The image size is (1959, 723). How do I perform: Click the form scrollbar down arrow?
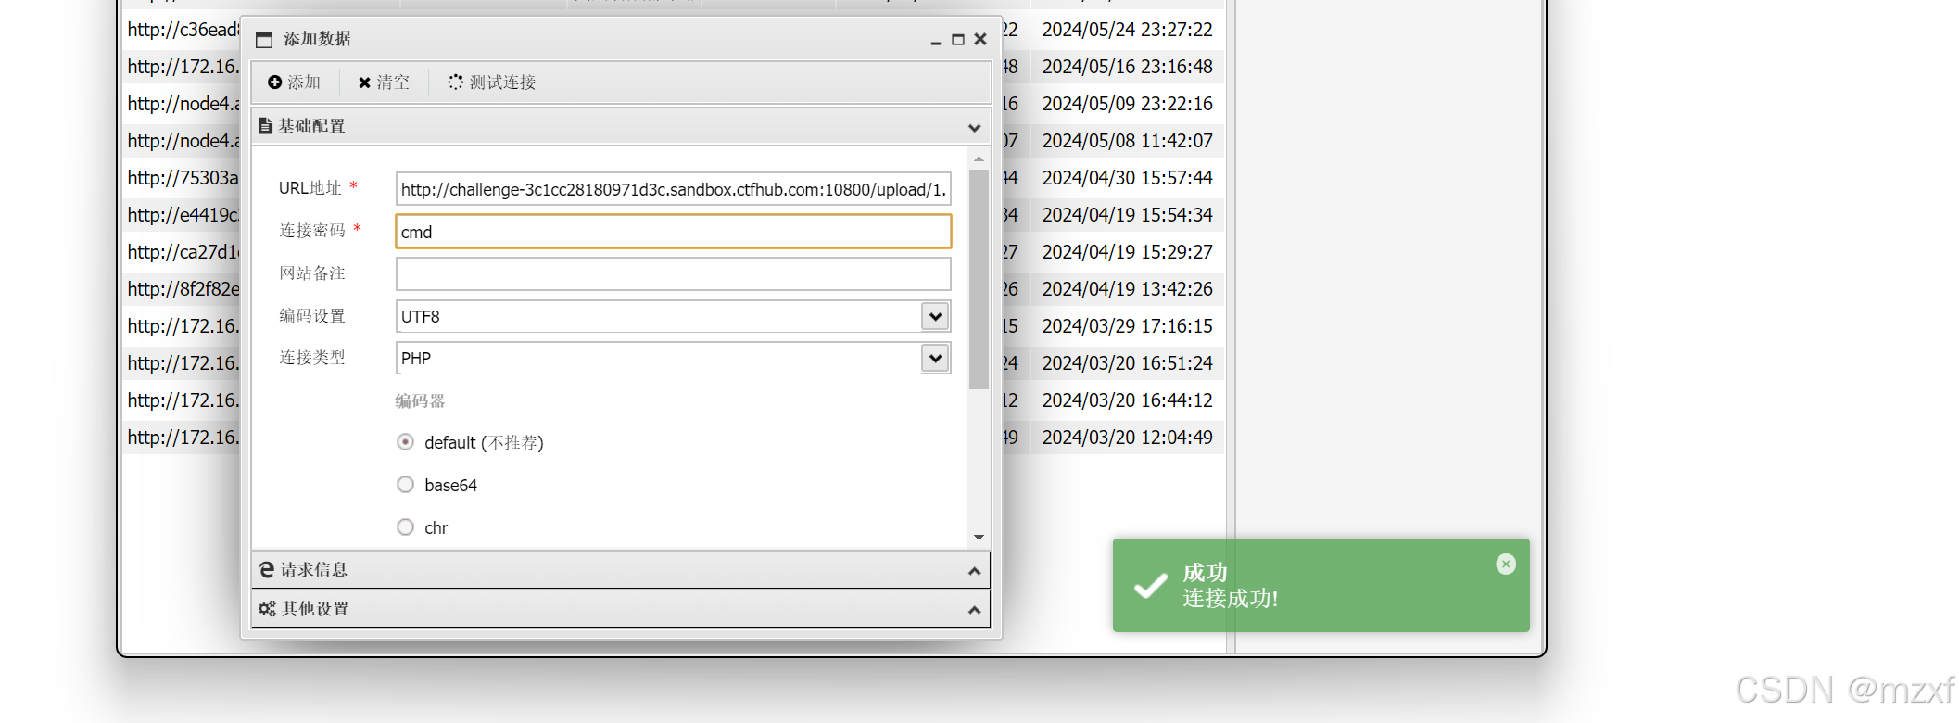click(979, 538)
